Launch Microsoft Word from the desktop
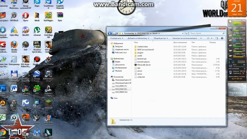The height and width of the screenshot is (139, 247). tap(14, 90)
